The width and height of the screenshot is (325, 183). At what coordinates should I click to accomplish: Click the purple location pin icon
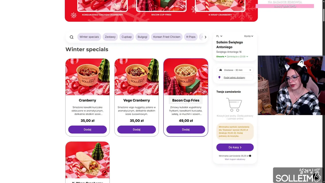coord(220,77)
